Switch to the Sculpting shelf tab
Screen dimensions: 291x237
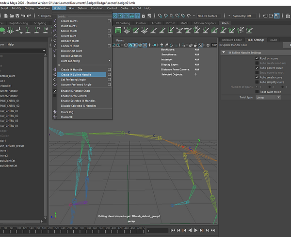(40, 23)
